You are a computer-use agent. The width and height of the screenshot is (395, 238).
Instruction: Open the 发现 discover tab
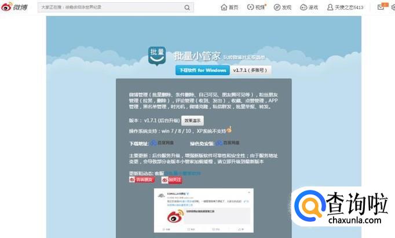point(283,8)
